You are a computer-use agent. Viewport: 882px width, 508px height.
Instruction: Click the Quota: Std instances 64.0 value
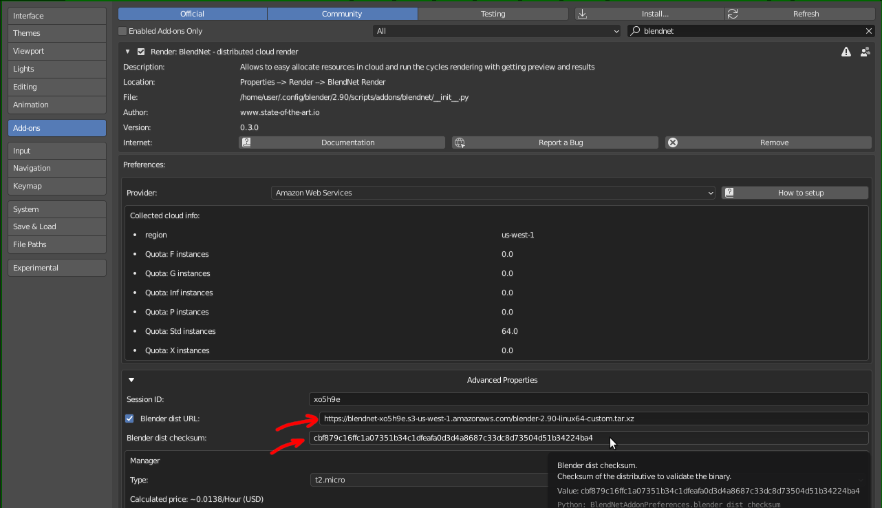[x=510, y=331]
